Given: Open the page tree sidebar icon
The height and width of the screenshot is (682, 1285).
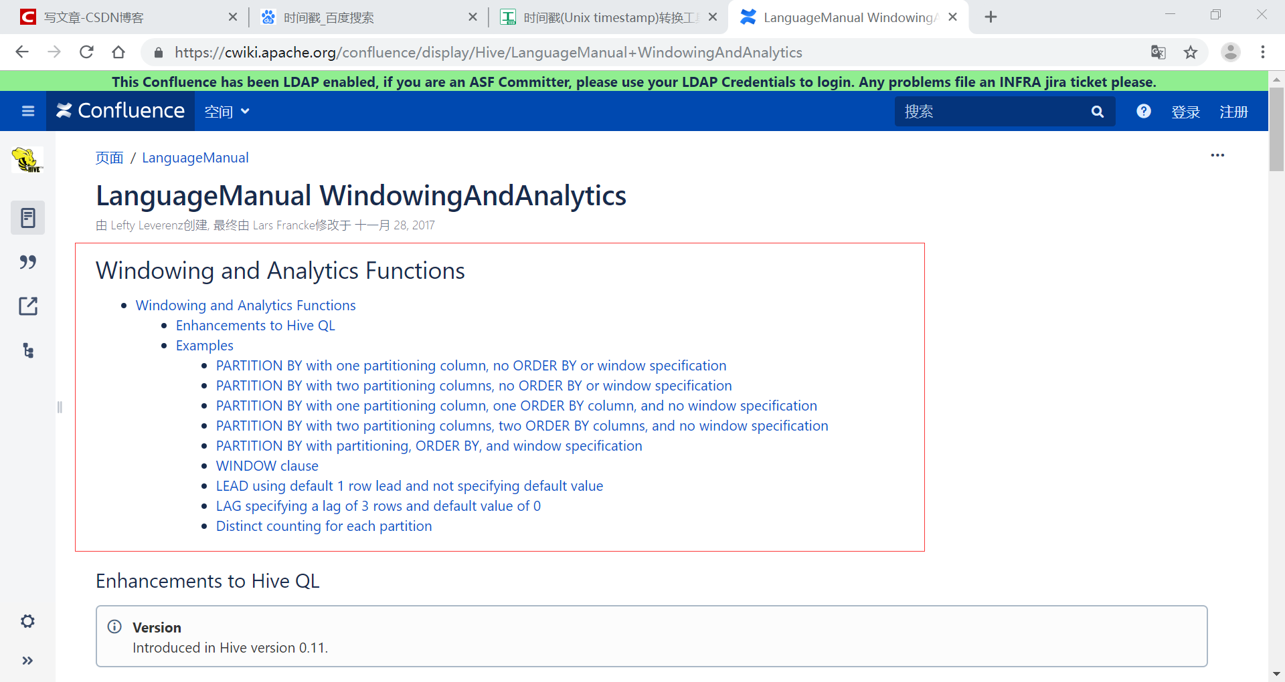Looking at the screenshot, I should [28, 350].
